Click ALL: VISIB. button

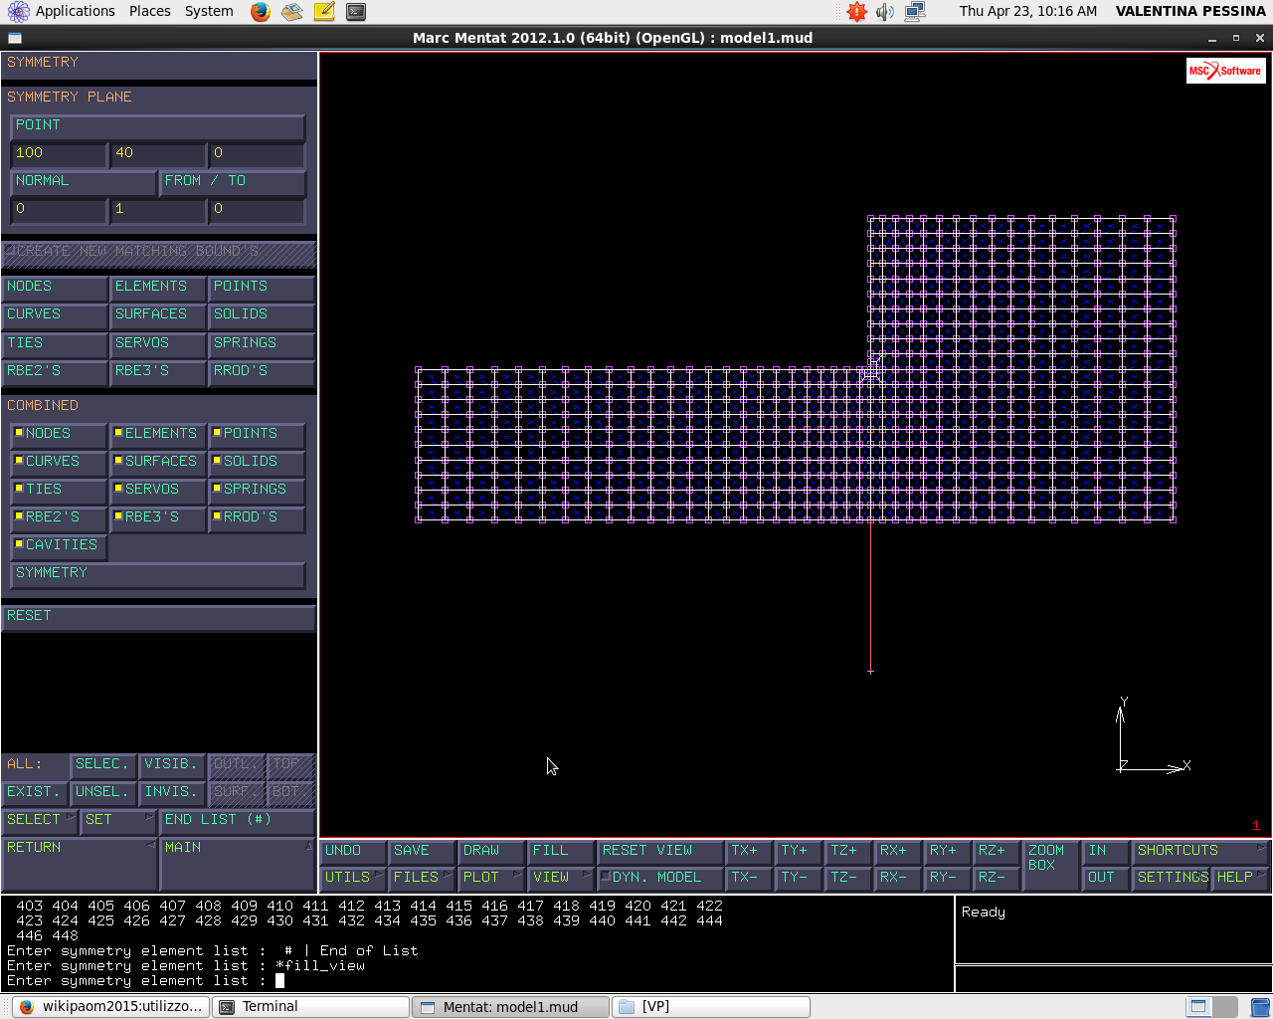172,765
